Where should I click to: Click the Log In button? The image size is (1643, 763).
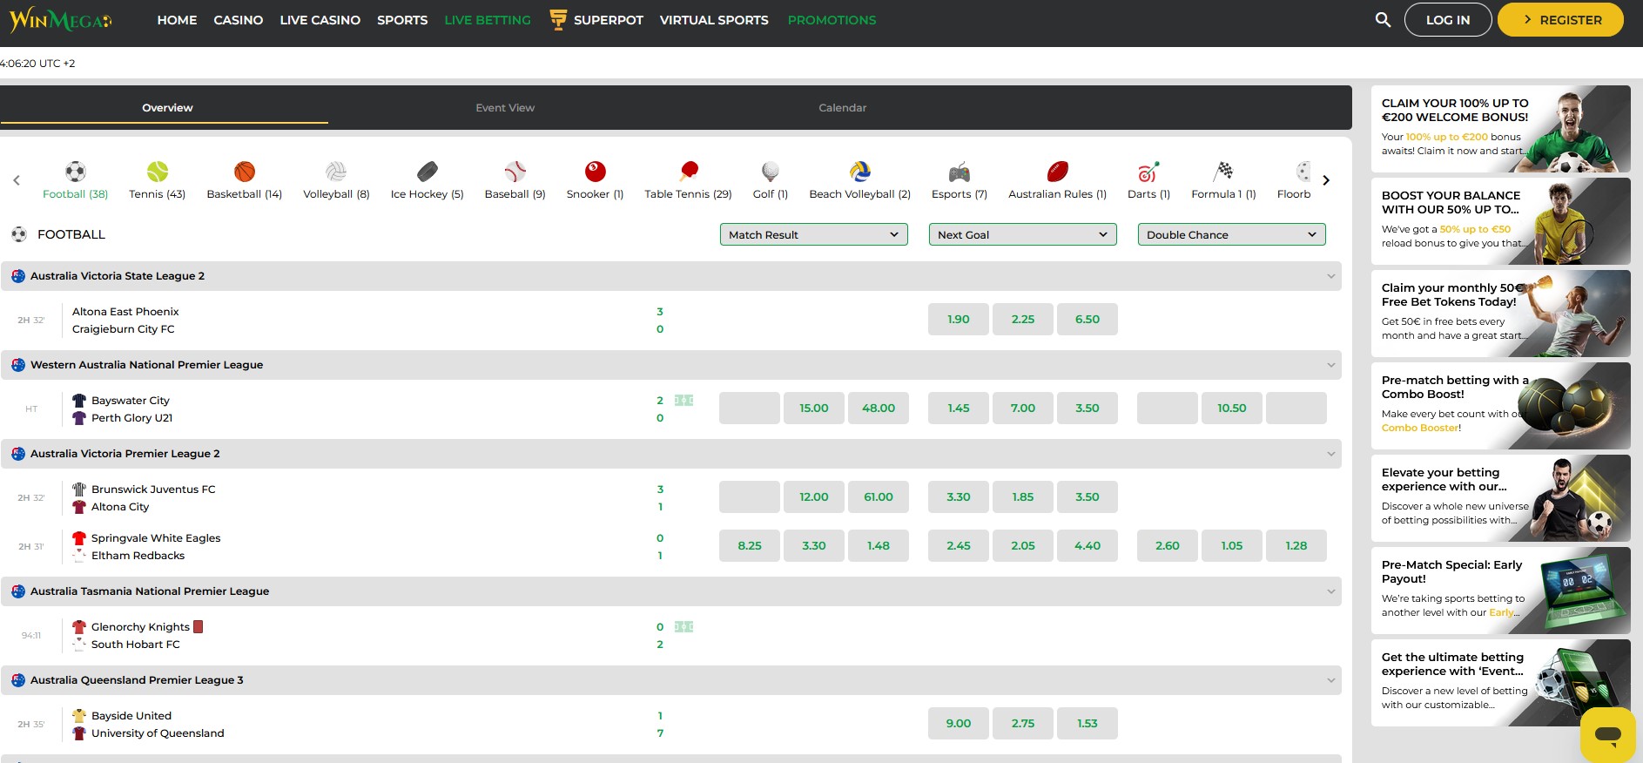(x=1448, y=19)
